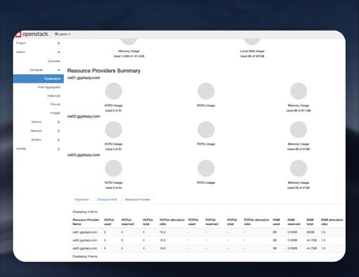Go to Host Aggregates
359x277 pixels.
click(49, 87)
